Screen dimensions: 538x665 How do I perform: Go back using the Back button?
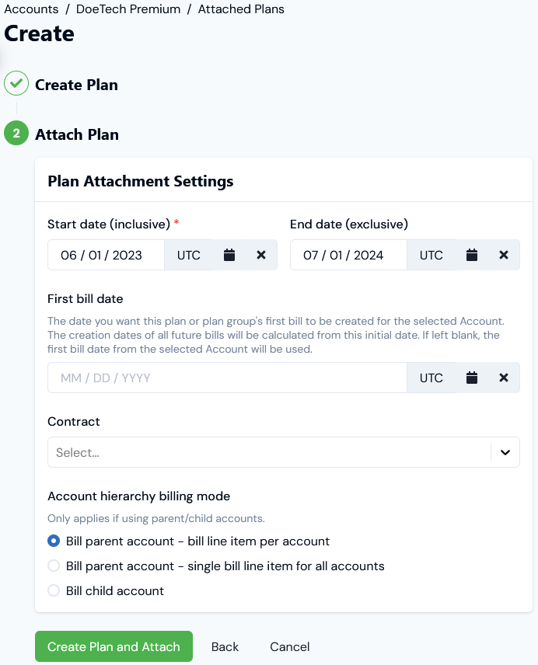coord(225,646)
